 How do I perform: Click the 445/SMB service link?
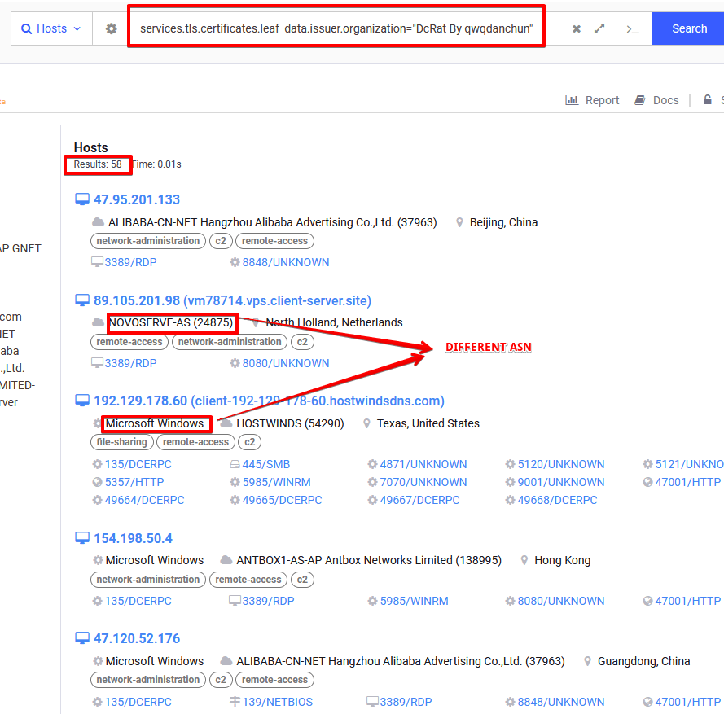tap(265, 464)
